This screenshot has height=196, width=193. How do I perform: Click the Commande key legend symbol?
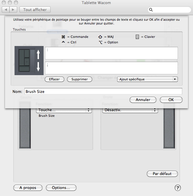[63, 37]
